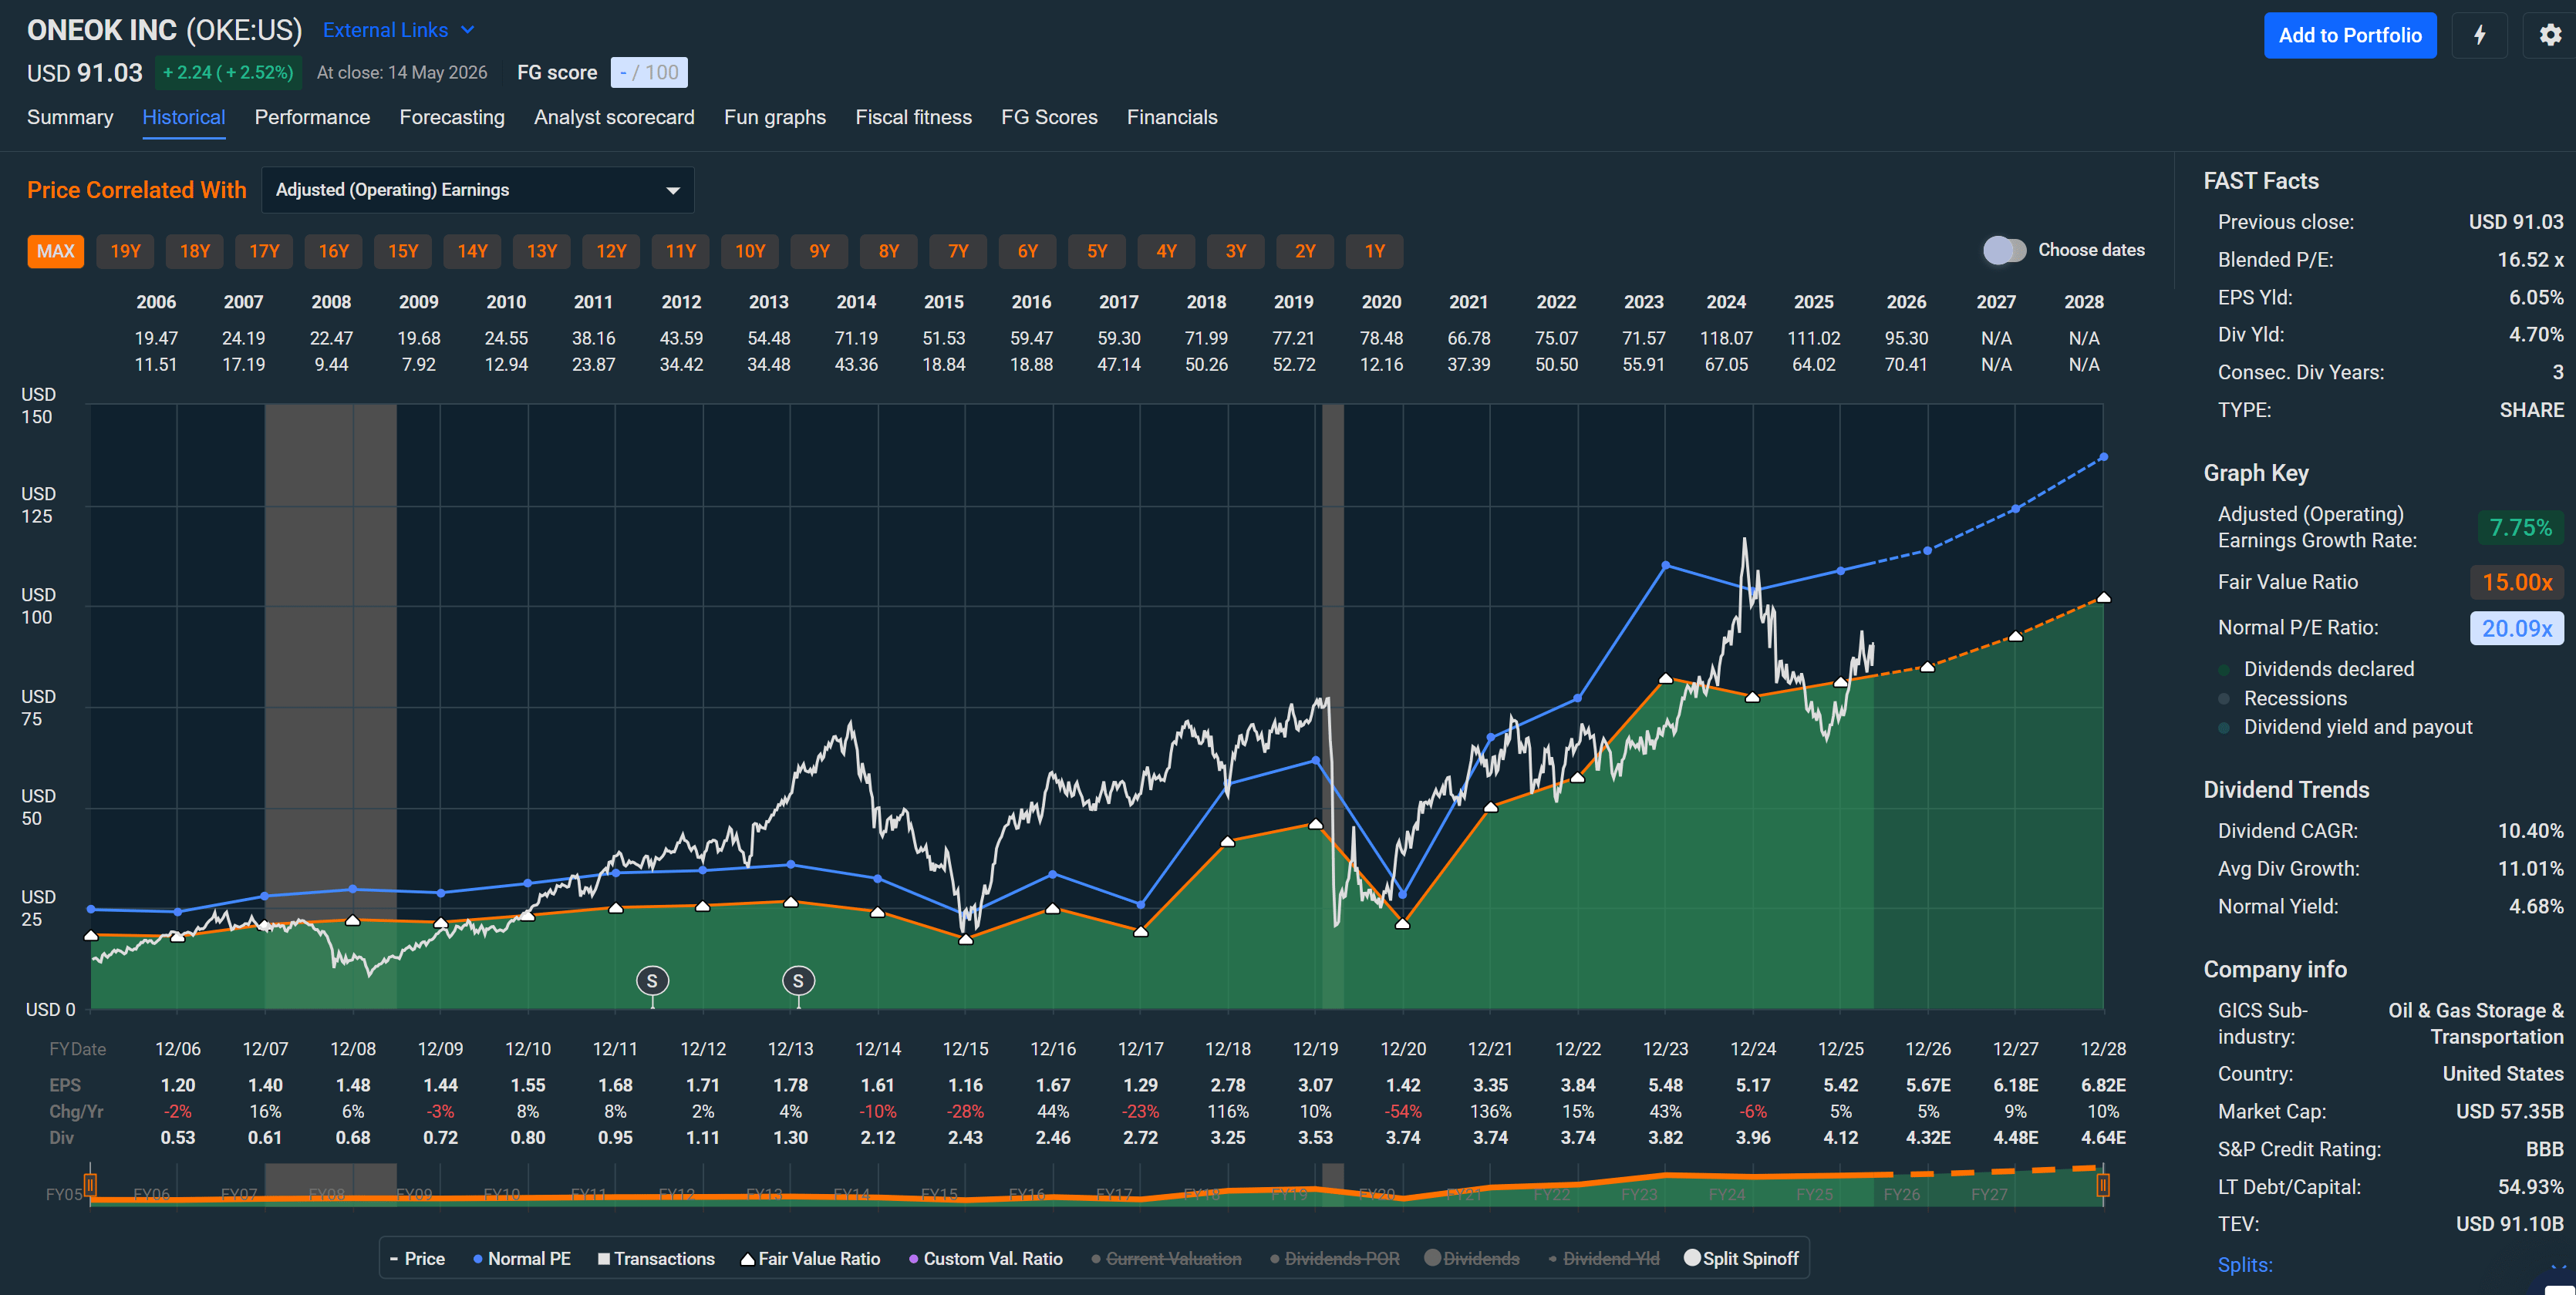Toggle Dividends declared in Graph Key
This screenshot has width=2576, height=1295.
2316,670
